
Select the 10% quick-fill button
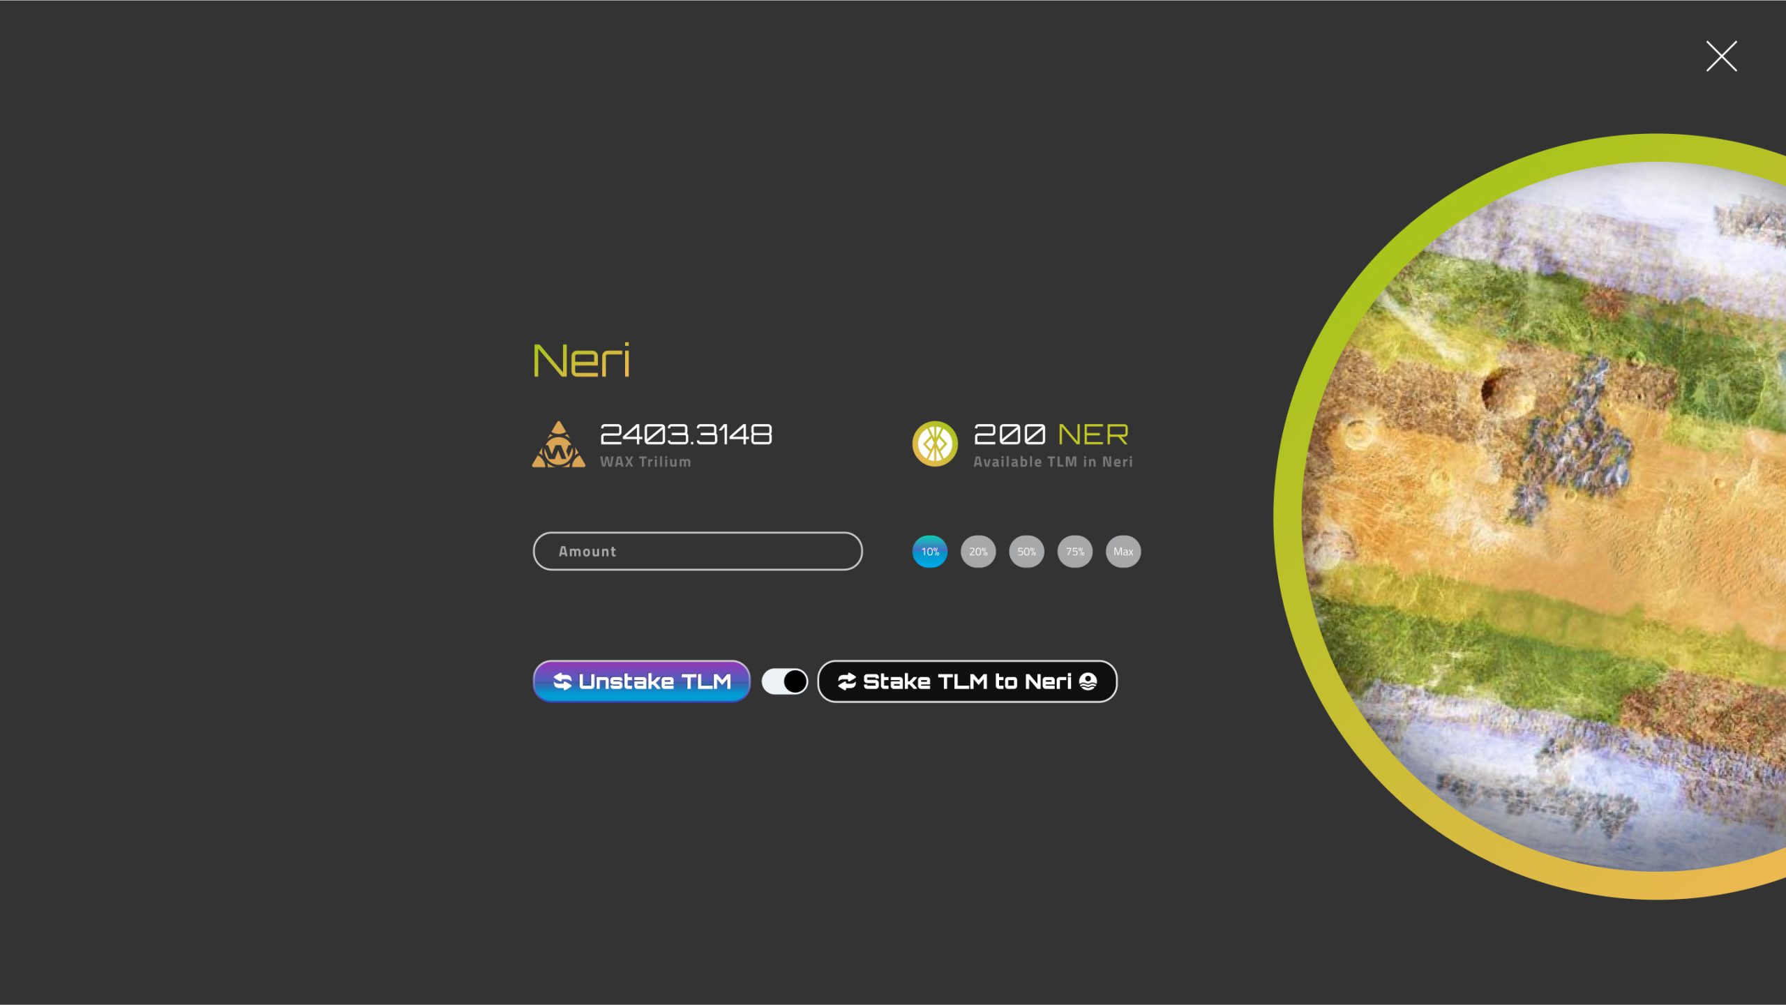pos(930,550)
